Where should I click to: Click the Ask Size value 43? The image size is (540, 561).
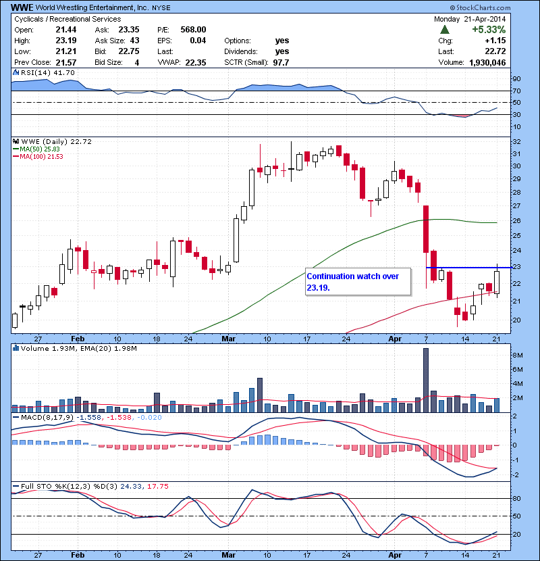click(x=135, y=41)
